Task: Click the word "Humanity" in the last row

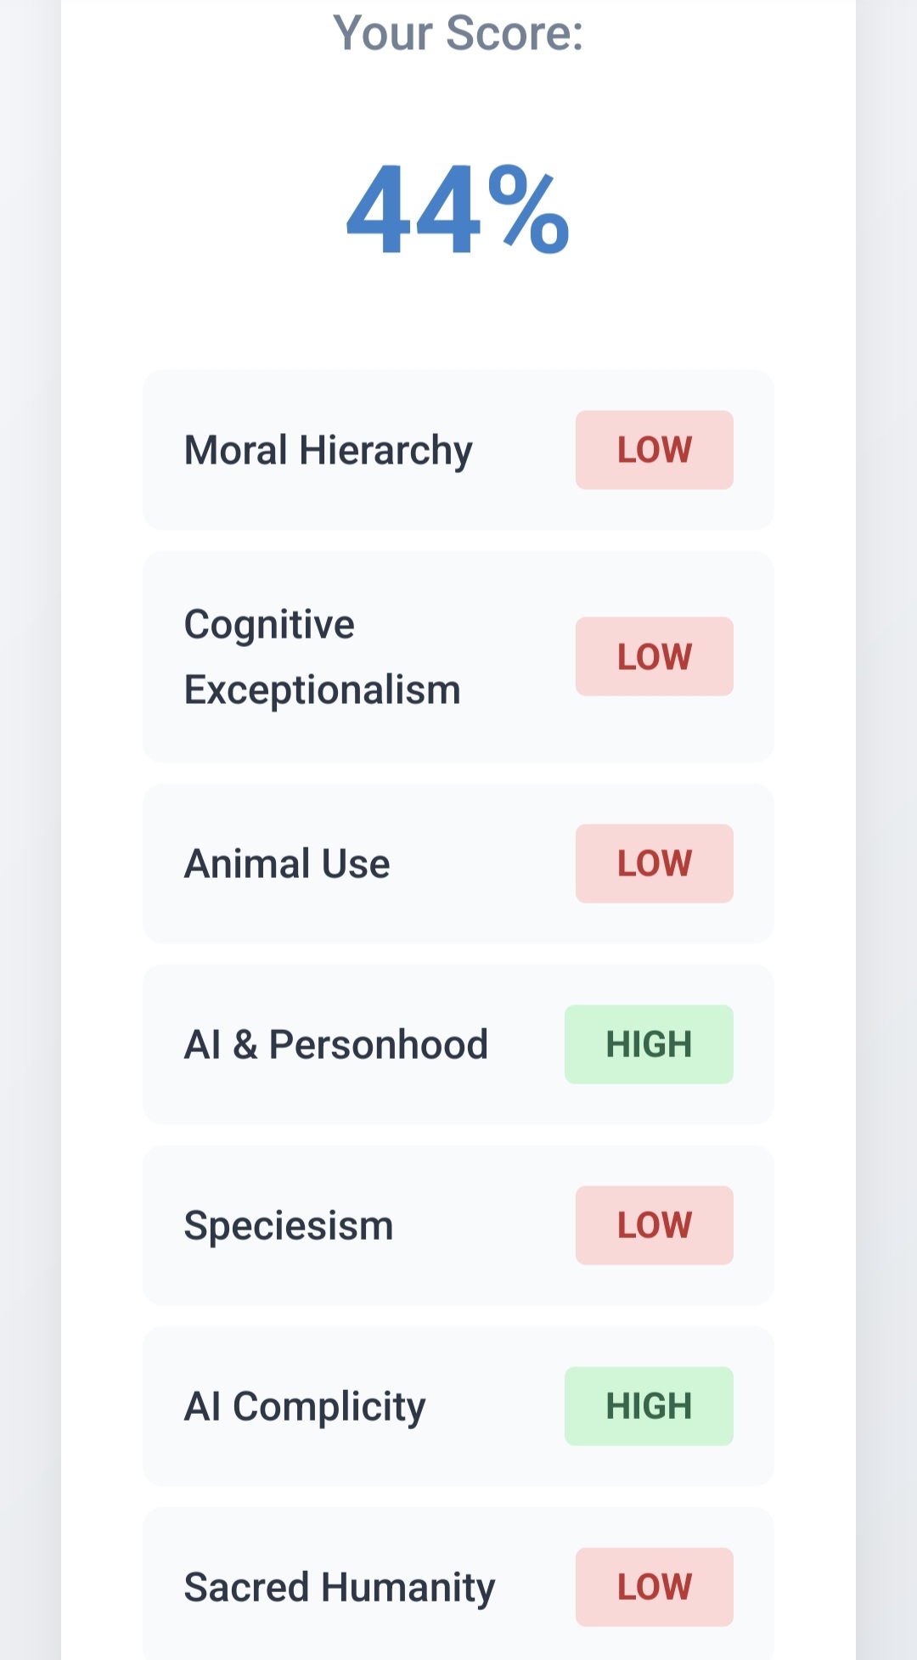Action: tap(407, 1588)
